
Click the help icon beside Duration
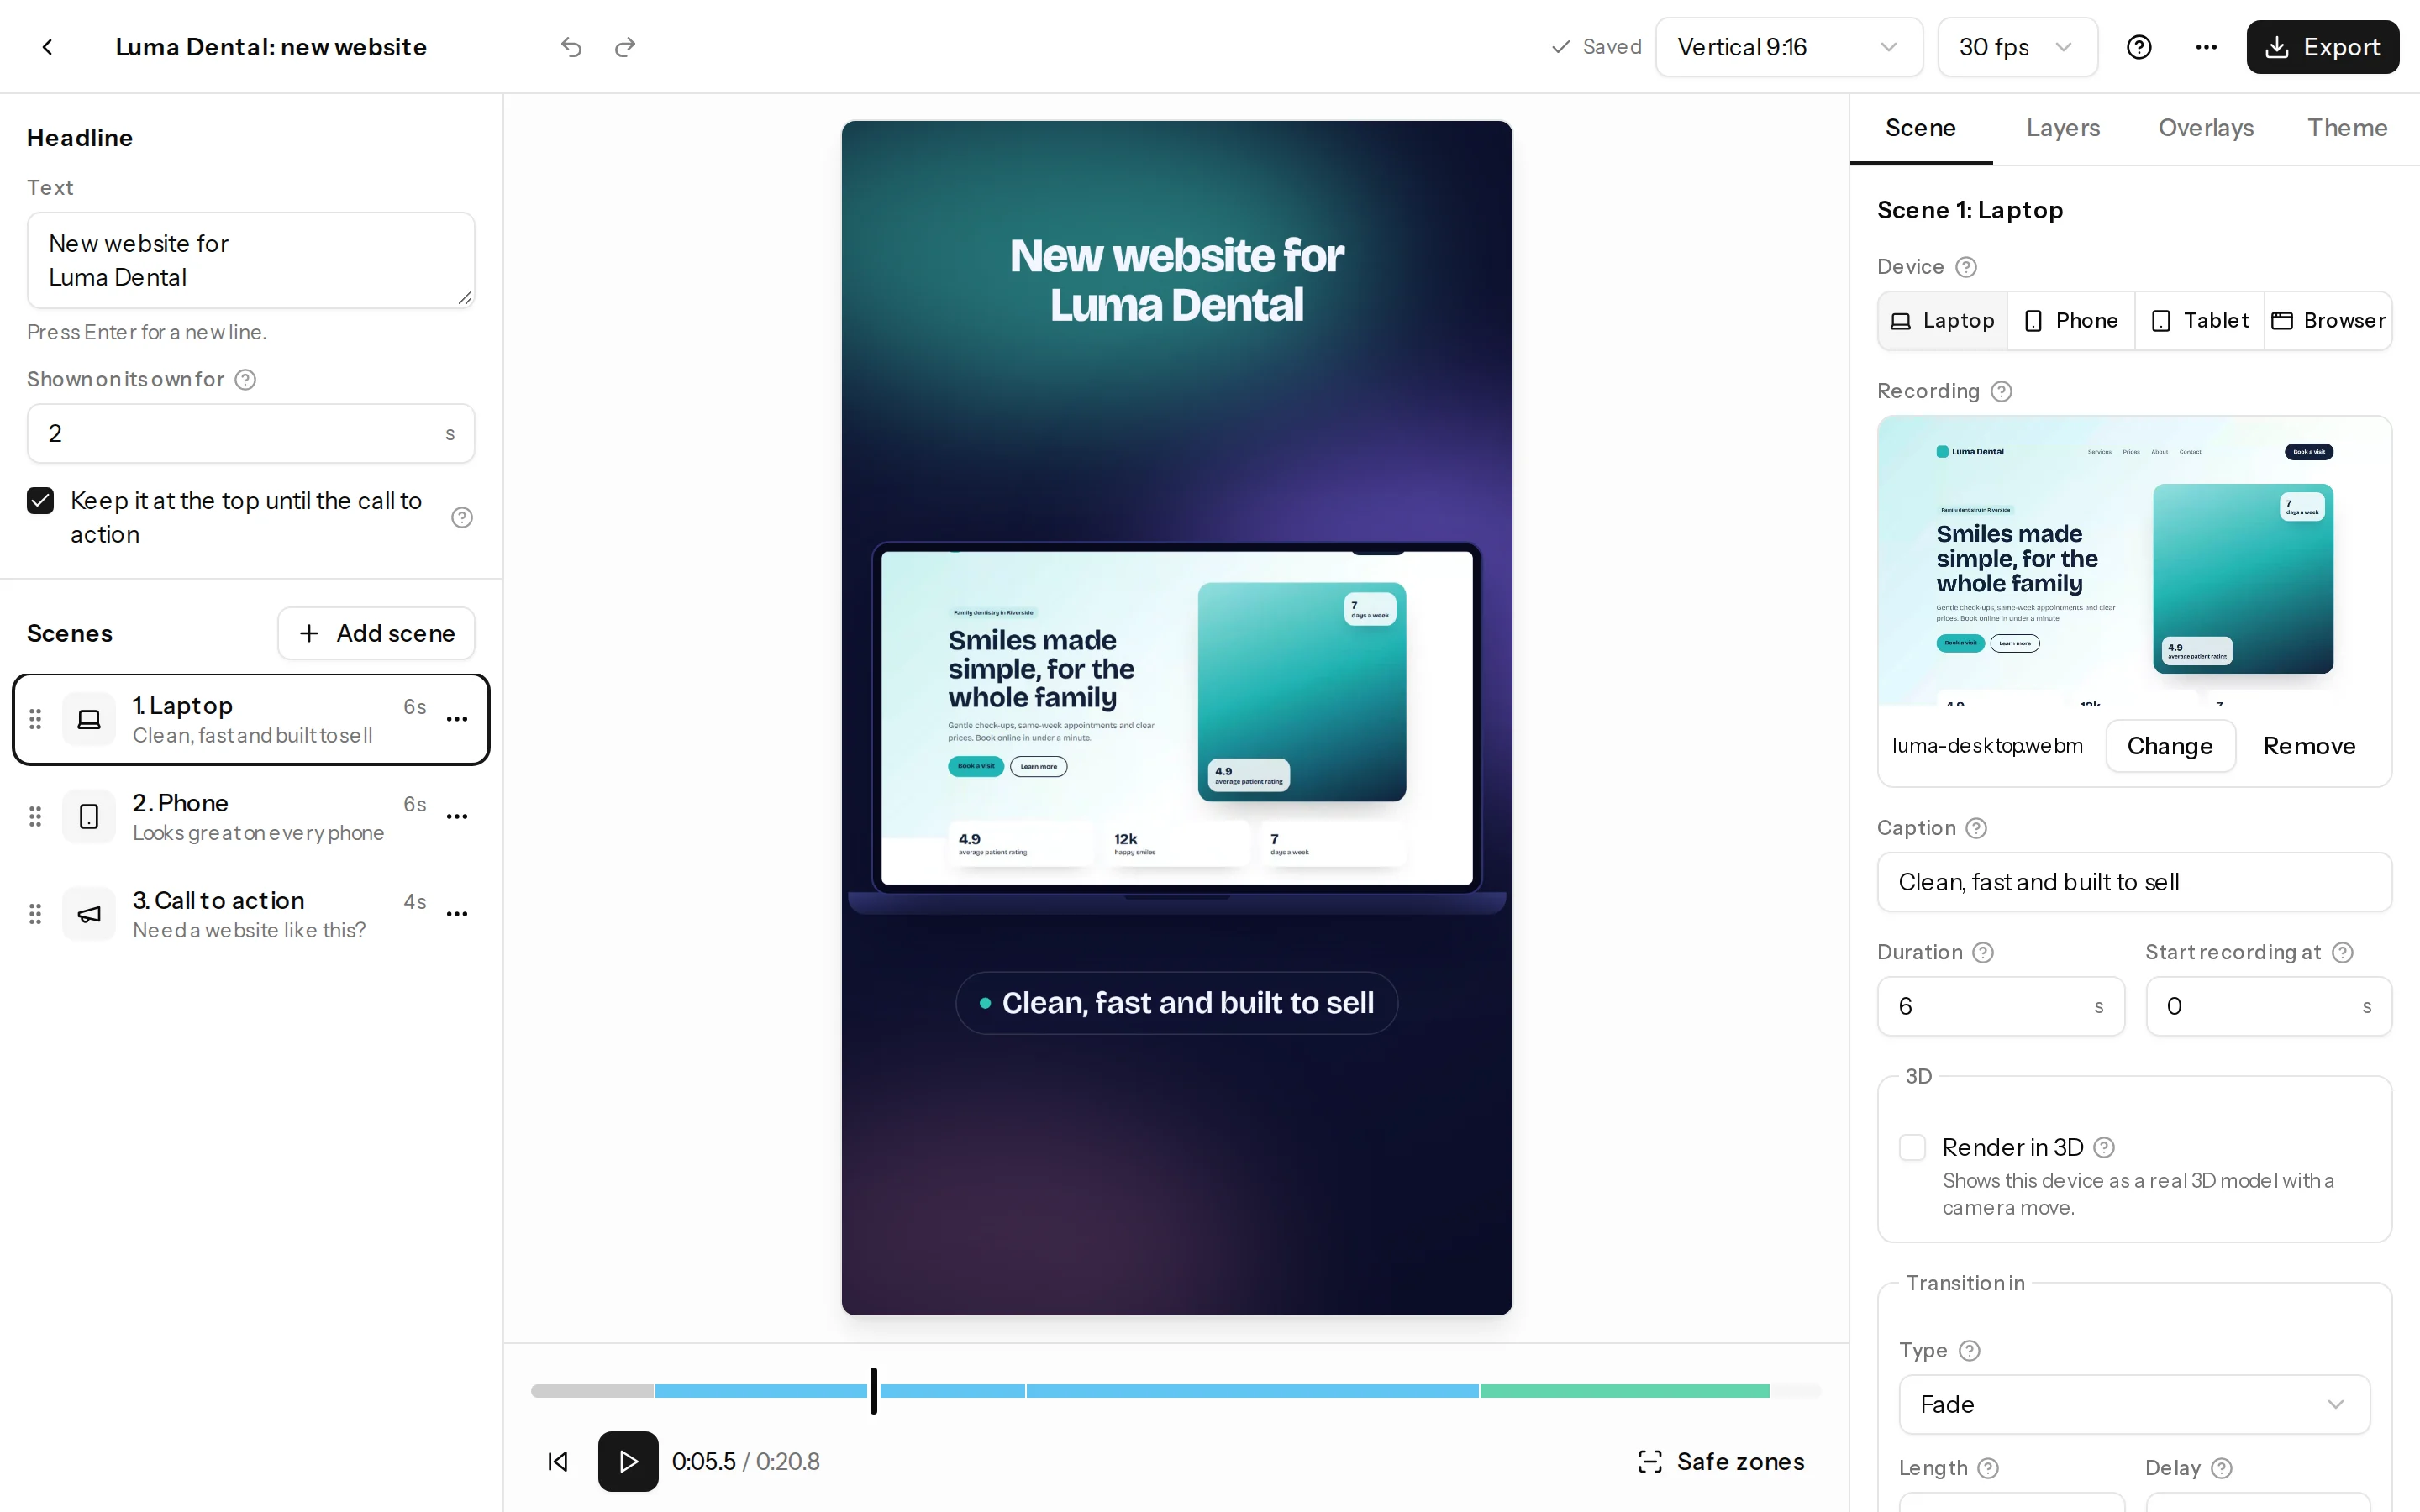(1983, 952)
